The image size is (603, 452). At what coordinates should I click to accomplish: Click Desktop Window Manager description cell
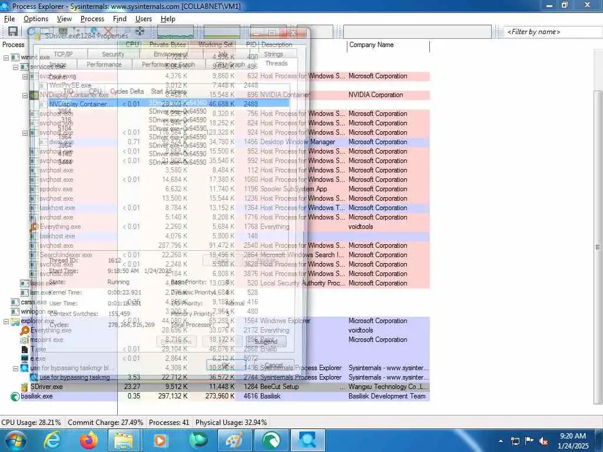(x=297, y=142)
